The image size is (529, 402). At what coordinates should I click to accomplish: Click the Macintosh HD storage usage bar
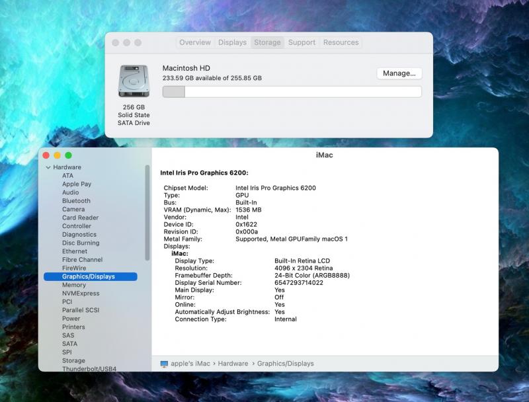(292, 92)
